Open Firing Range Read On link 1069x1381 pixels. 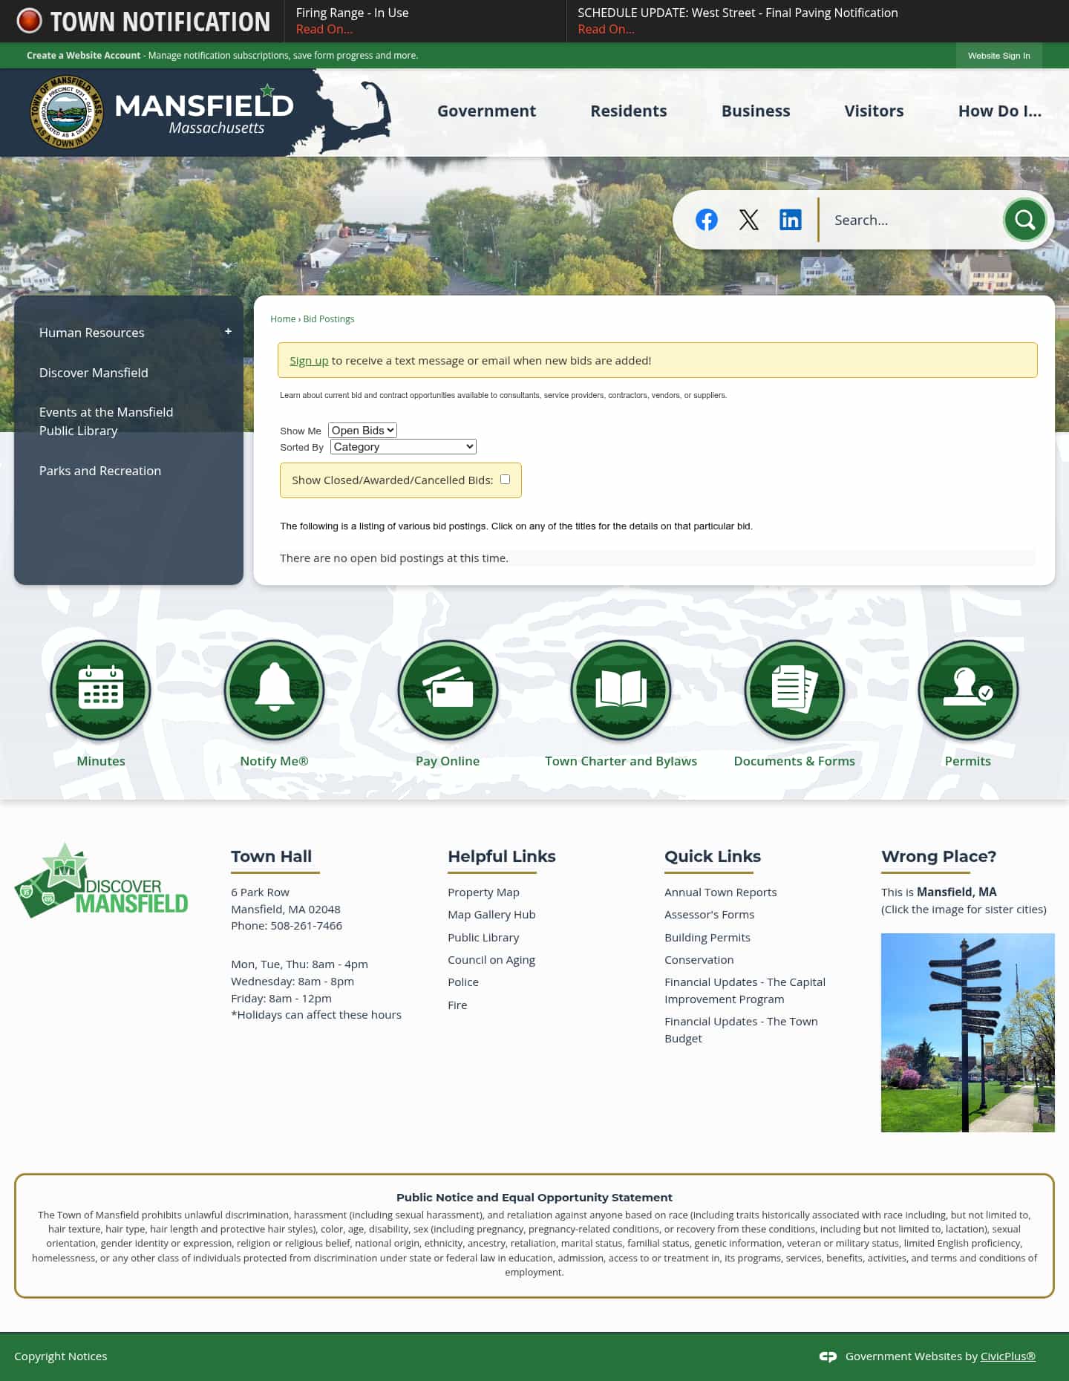[x=324, y=30]
